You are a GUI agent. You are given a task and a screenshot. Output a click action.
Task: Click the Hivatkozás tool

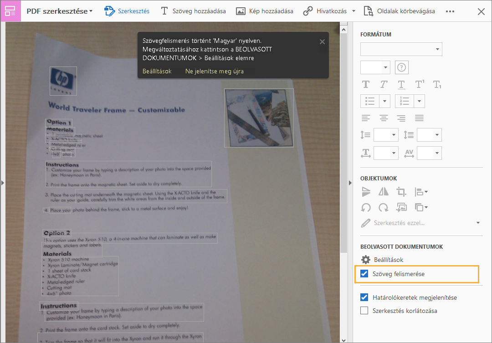click(x=325, y=11)
